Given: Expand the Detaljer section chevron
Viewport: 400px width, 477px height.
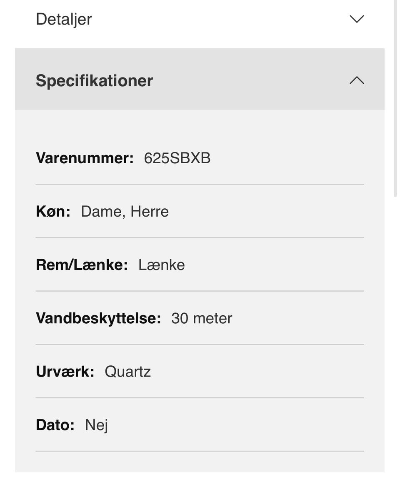Looking at the screenshot, I should click(357, 19).
